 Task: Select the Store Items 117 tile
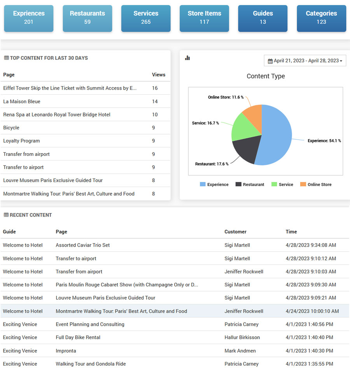coord(204,18)
